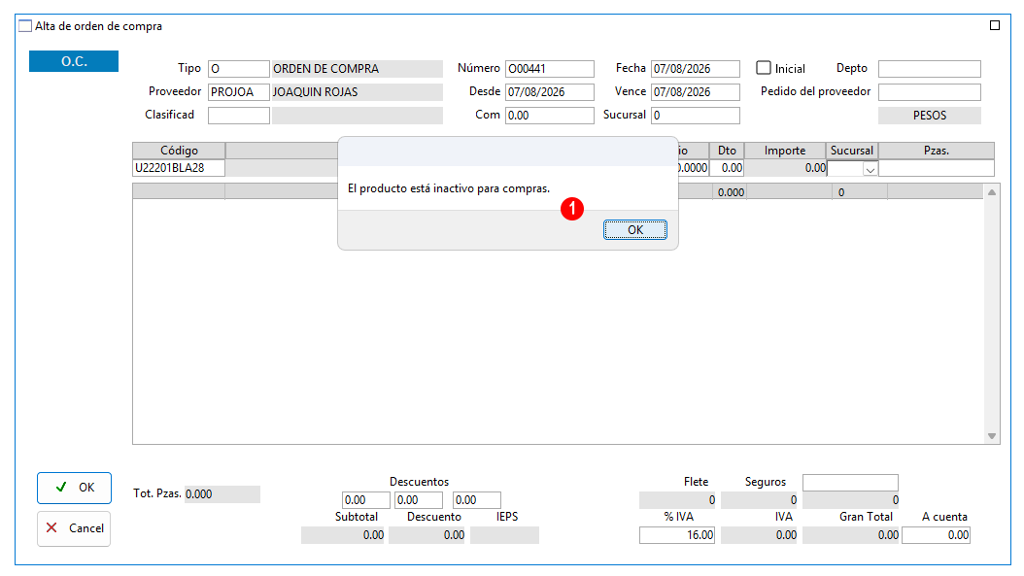Screen dimensions: 1024x576
Task: Click the Sucursal header field
Action: coord(695,116)
